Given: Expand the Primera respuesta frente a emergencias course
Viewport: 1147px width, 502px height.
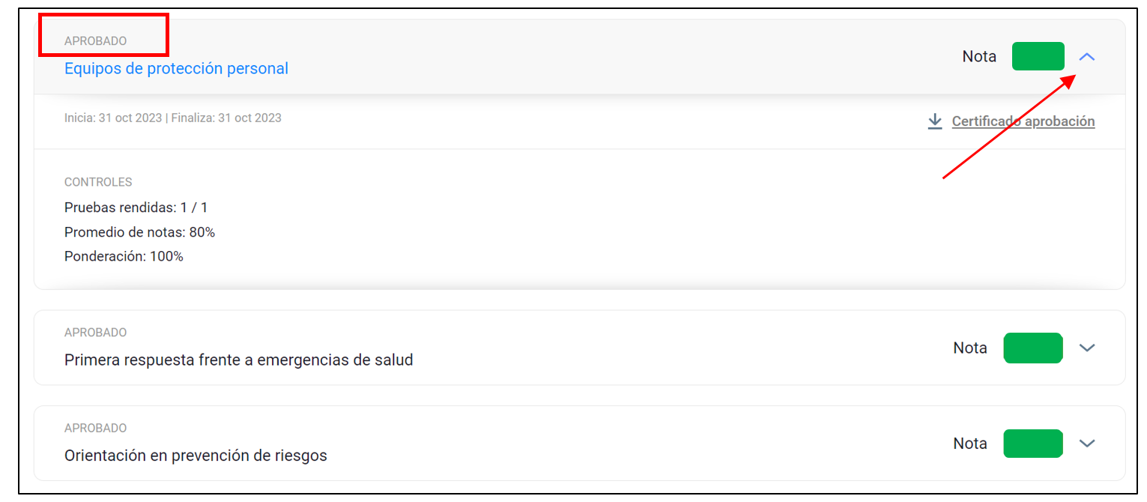Looking at the screenshot, I should click(x=1087, y=348).
